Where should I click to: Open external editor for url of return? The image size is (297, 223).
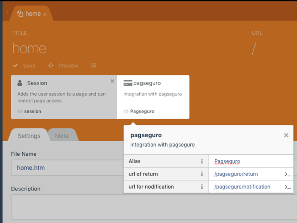288,174
